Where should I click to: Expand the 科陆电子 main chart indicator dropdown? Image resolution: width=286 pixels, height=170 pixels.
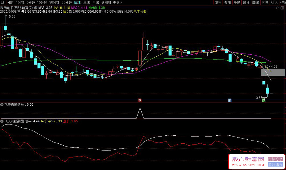pos(36,8)
